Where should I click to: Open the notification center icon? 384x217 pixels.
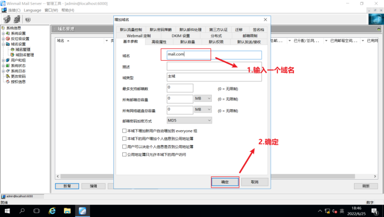tap(374, 211)
